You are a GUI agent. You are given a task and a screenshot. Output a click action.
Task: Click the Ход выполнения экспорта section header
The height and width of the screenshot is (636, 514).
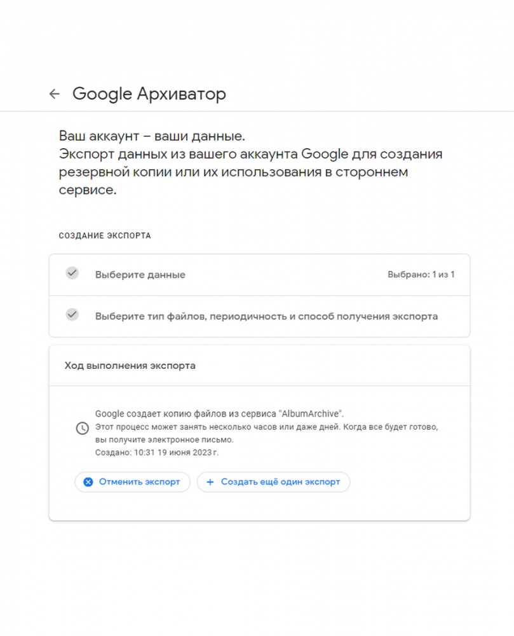[x=130, y=366]
